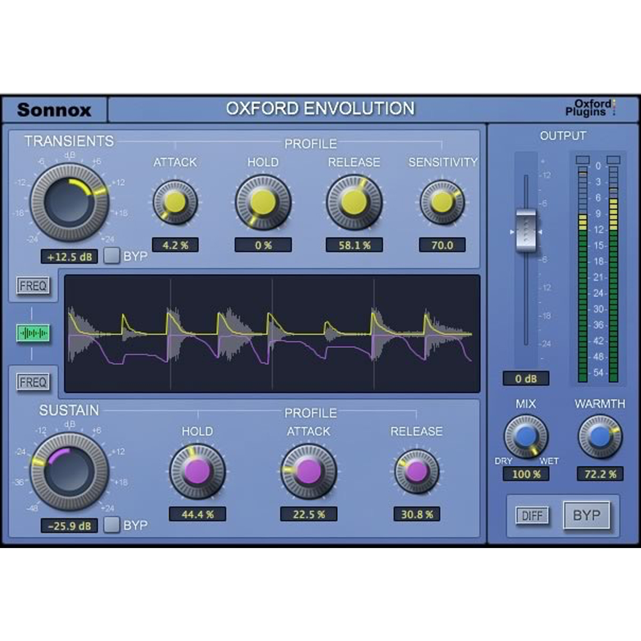The width and height of the screenshot is (641, 641).
Task: Click the Warmth 72.2 % value field
Action: pyautogui.click(x=600, y=474)
